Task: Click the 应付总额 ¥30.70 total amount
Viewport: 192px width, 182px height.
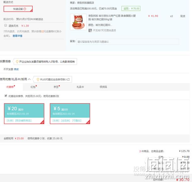Action: (183, 180)
